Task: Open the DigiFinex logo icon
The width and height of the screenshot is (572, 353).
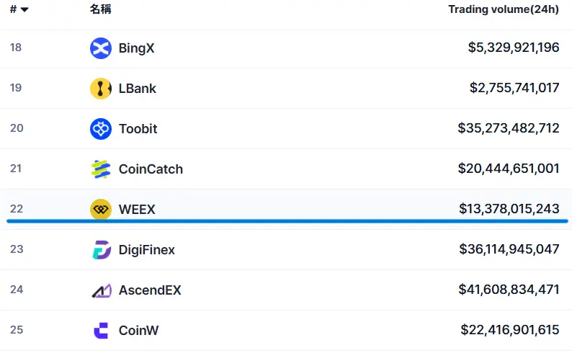Action: click(x=102, y=250)
